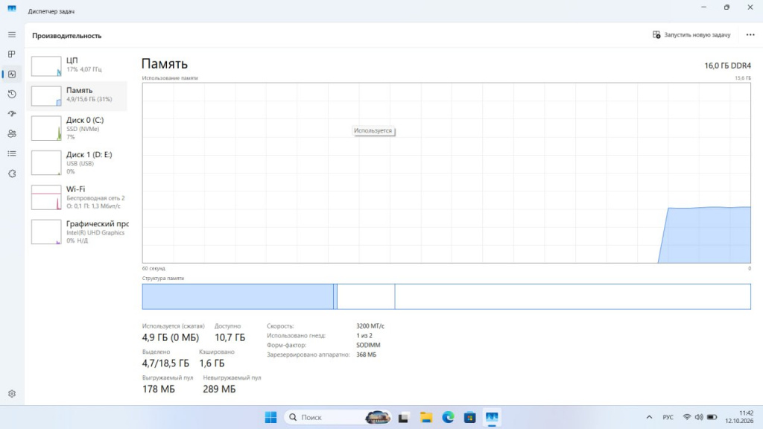
Task: Open App history icon in sidebar
Action: pos(12,94)
